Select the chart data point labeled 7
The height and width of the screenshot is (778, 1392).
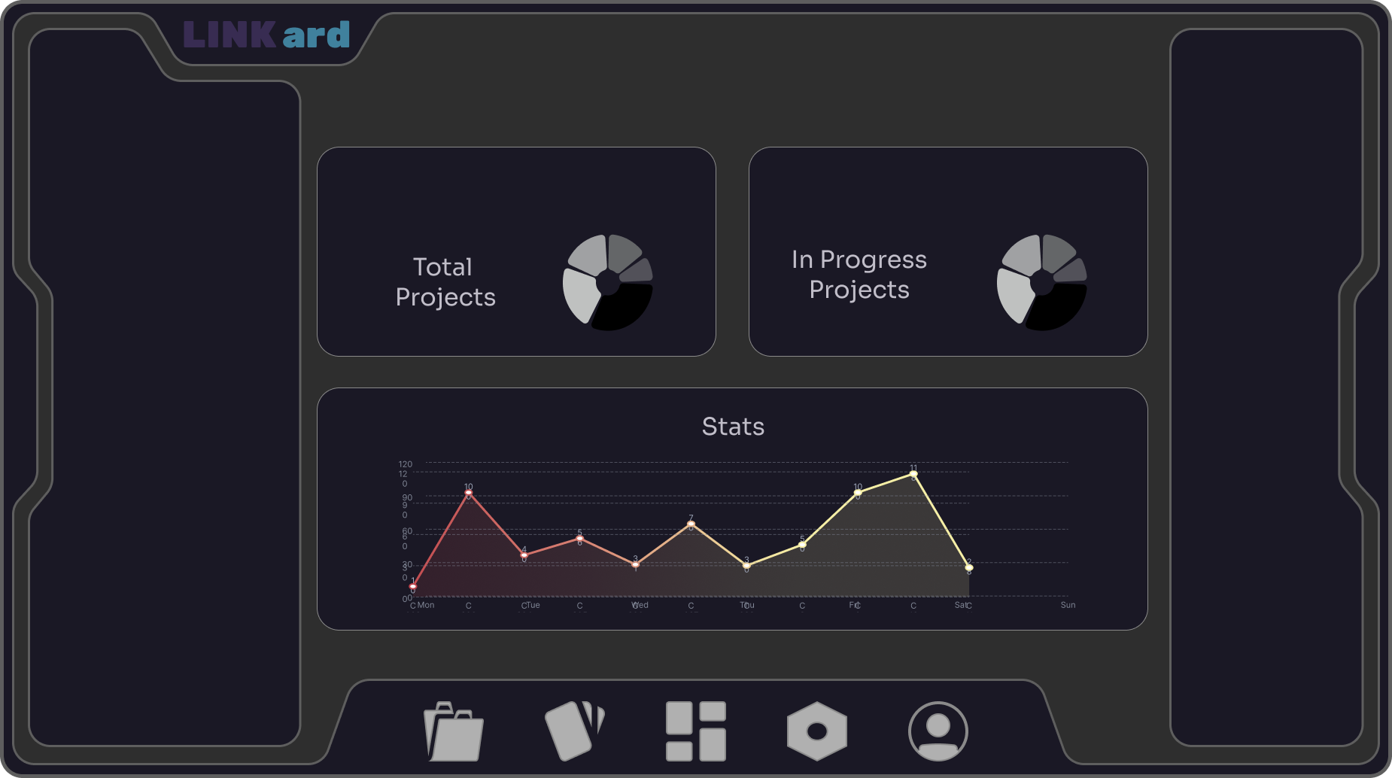pos(691,524)
